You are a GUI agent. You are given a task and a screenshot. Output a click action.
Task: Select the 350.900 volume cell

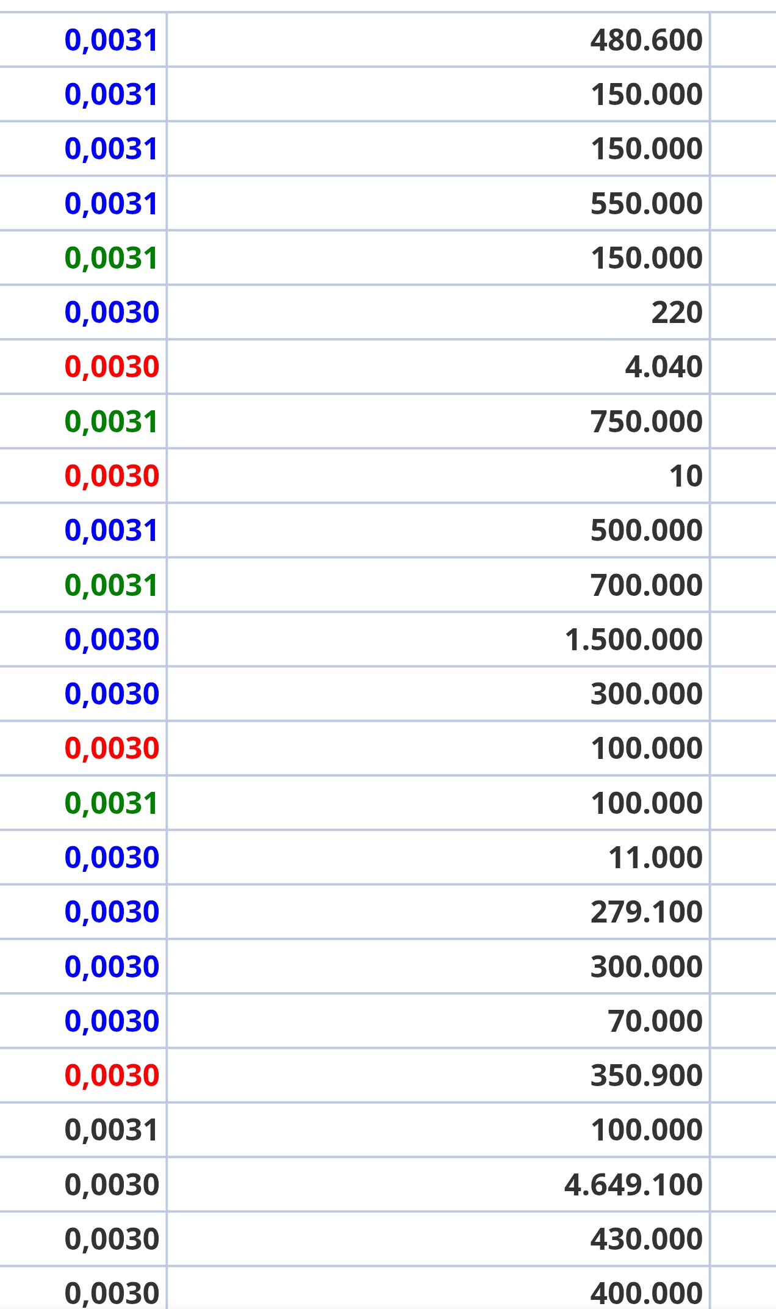(438, 1075)
